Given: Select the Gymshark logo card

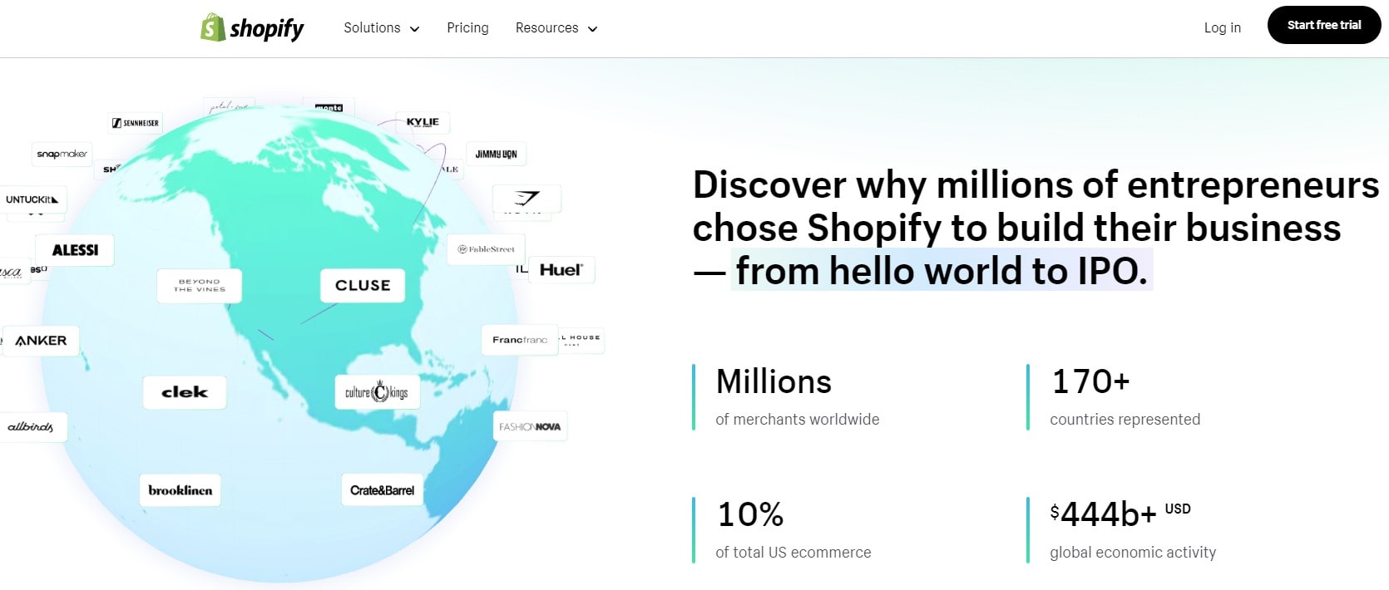Looking at the screenshot, I should 526,199.
